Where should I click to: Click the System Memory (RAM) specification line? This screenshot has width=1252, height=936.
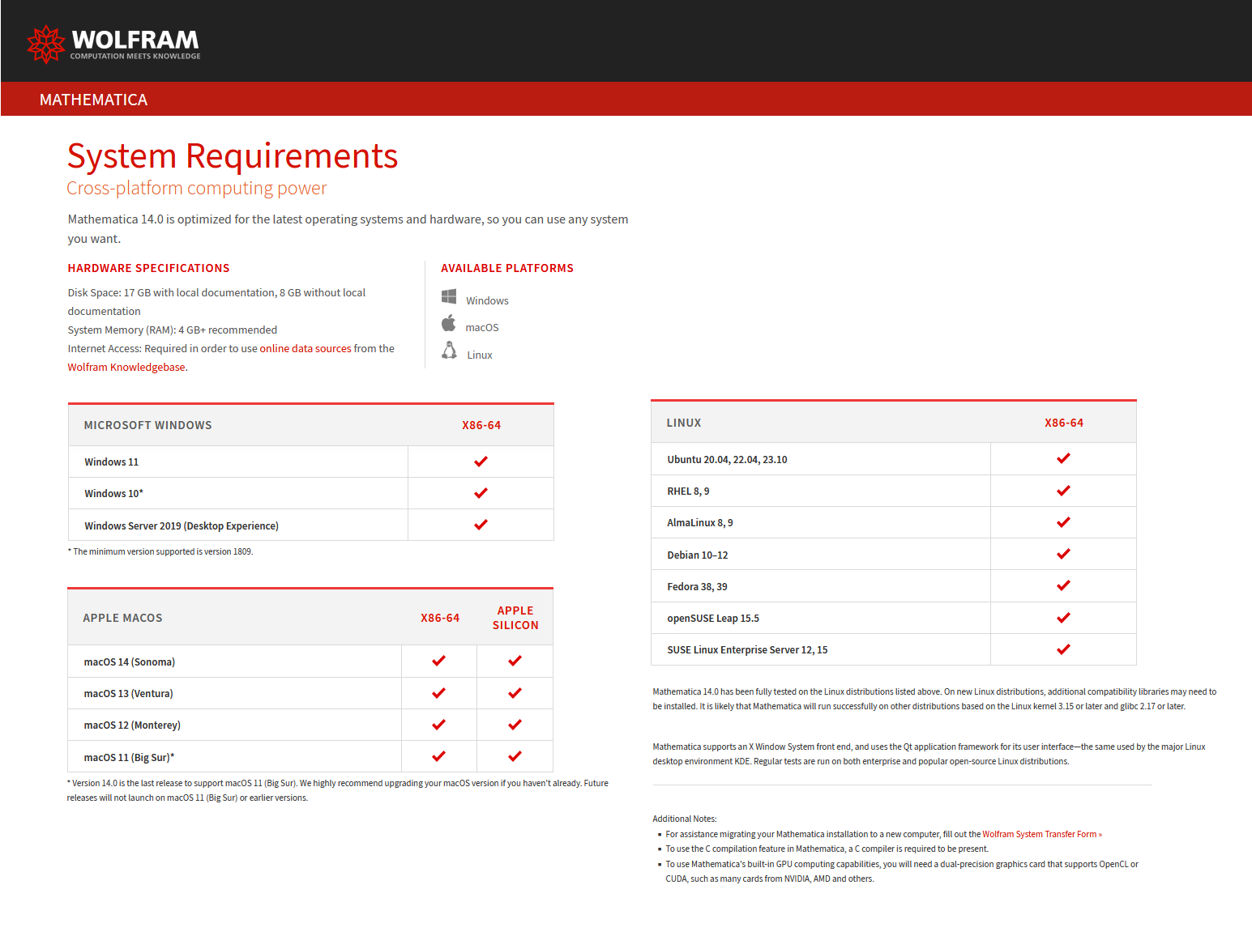coord(173,330)
